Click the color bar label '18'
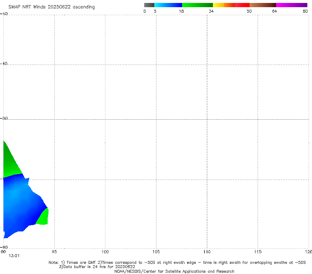Viewport: 312px width, 274px height. pyautogui.click(x=181, y=11)
